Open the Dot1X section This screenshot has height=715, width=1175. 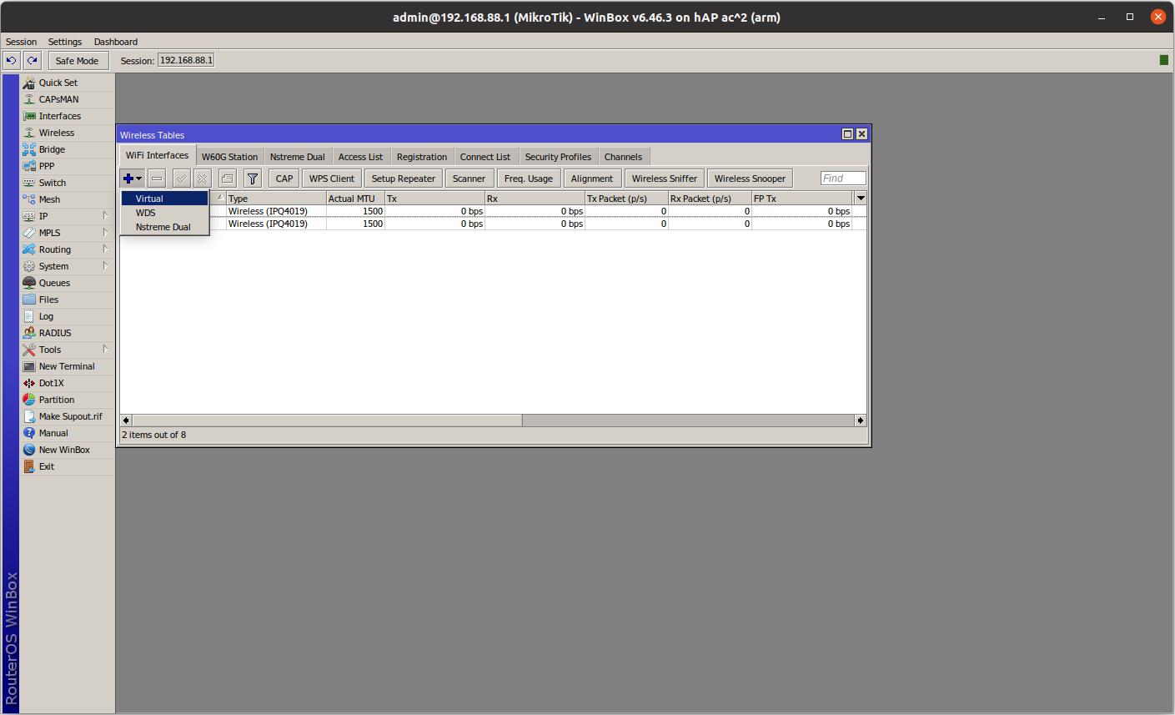coord(51,383)
